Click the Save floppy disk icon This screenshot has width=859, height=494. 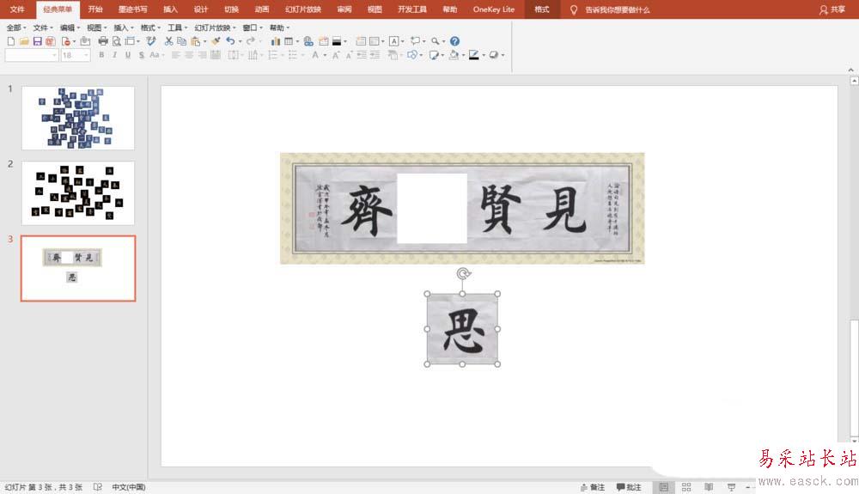pos(37,41)
